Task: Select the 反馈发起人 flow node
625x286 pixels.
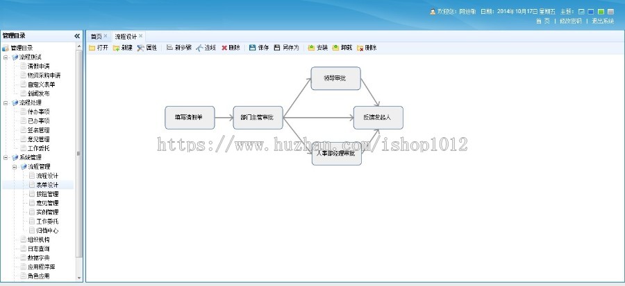Action: click(378, 118)
